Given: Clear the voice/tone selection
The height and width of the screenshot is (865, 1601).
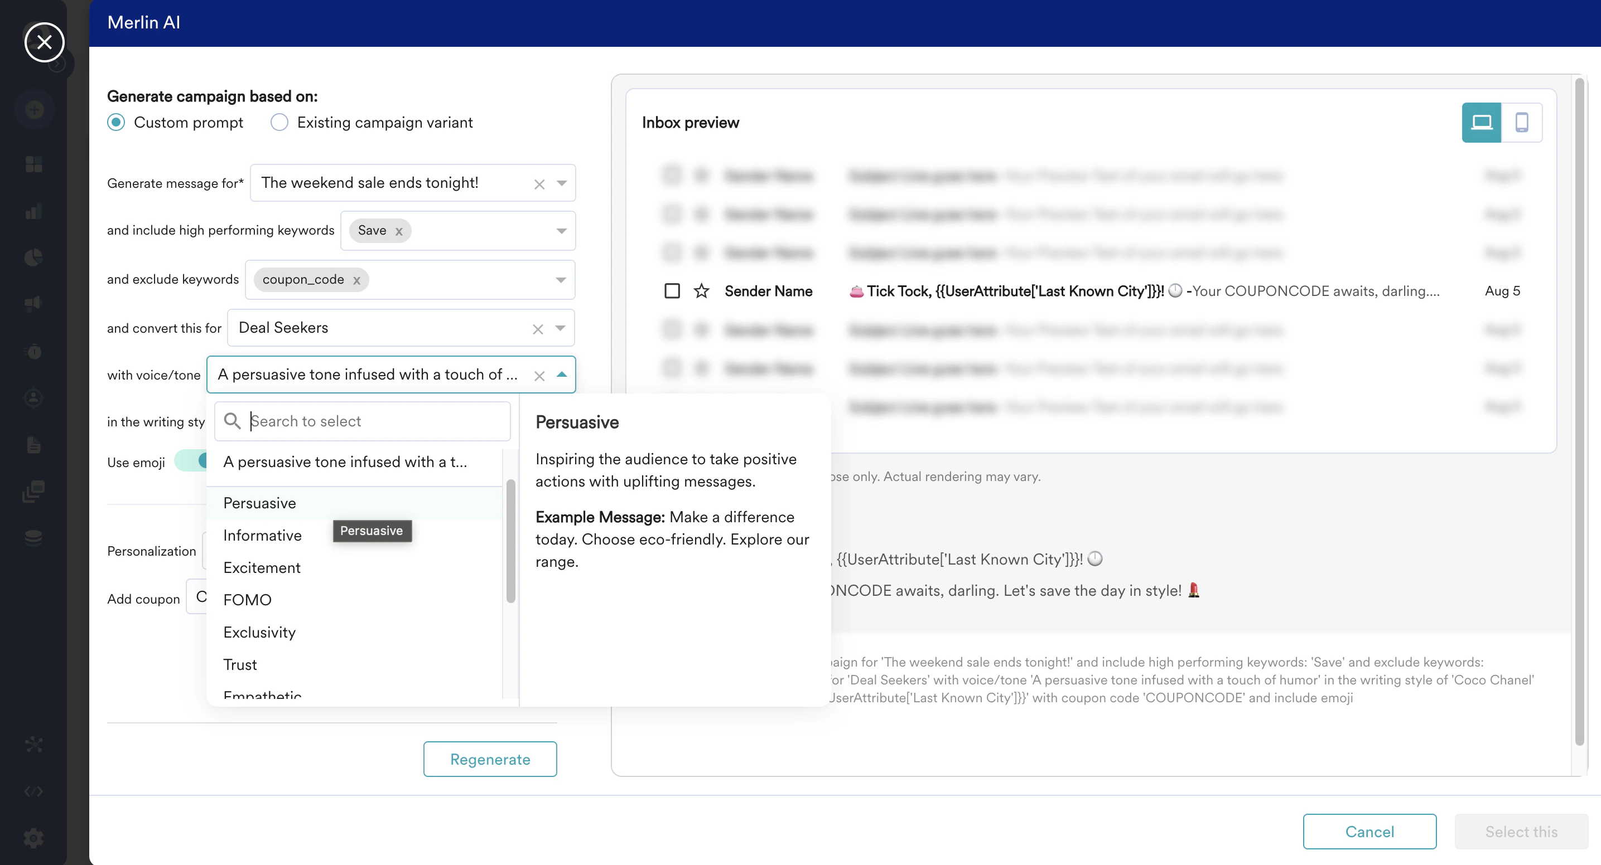Looking at the screenshot, I should coord(539,375).
